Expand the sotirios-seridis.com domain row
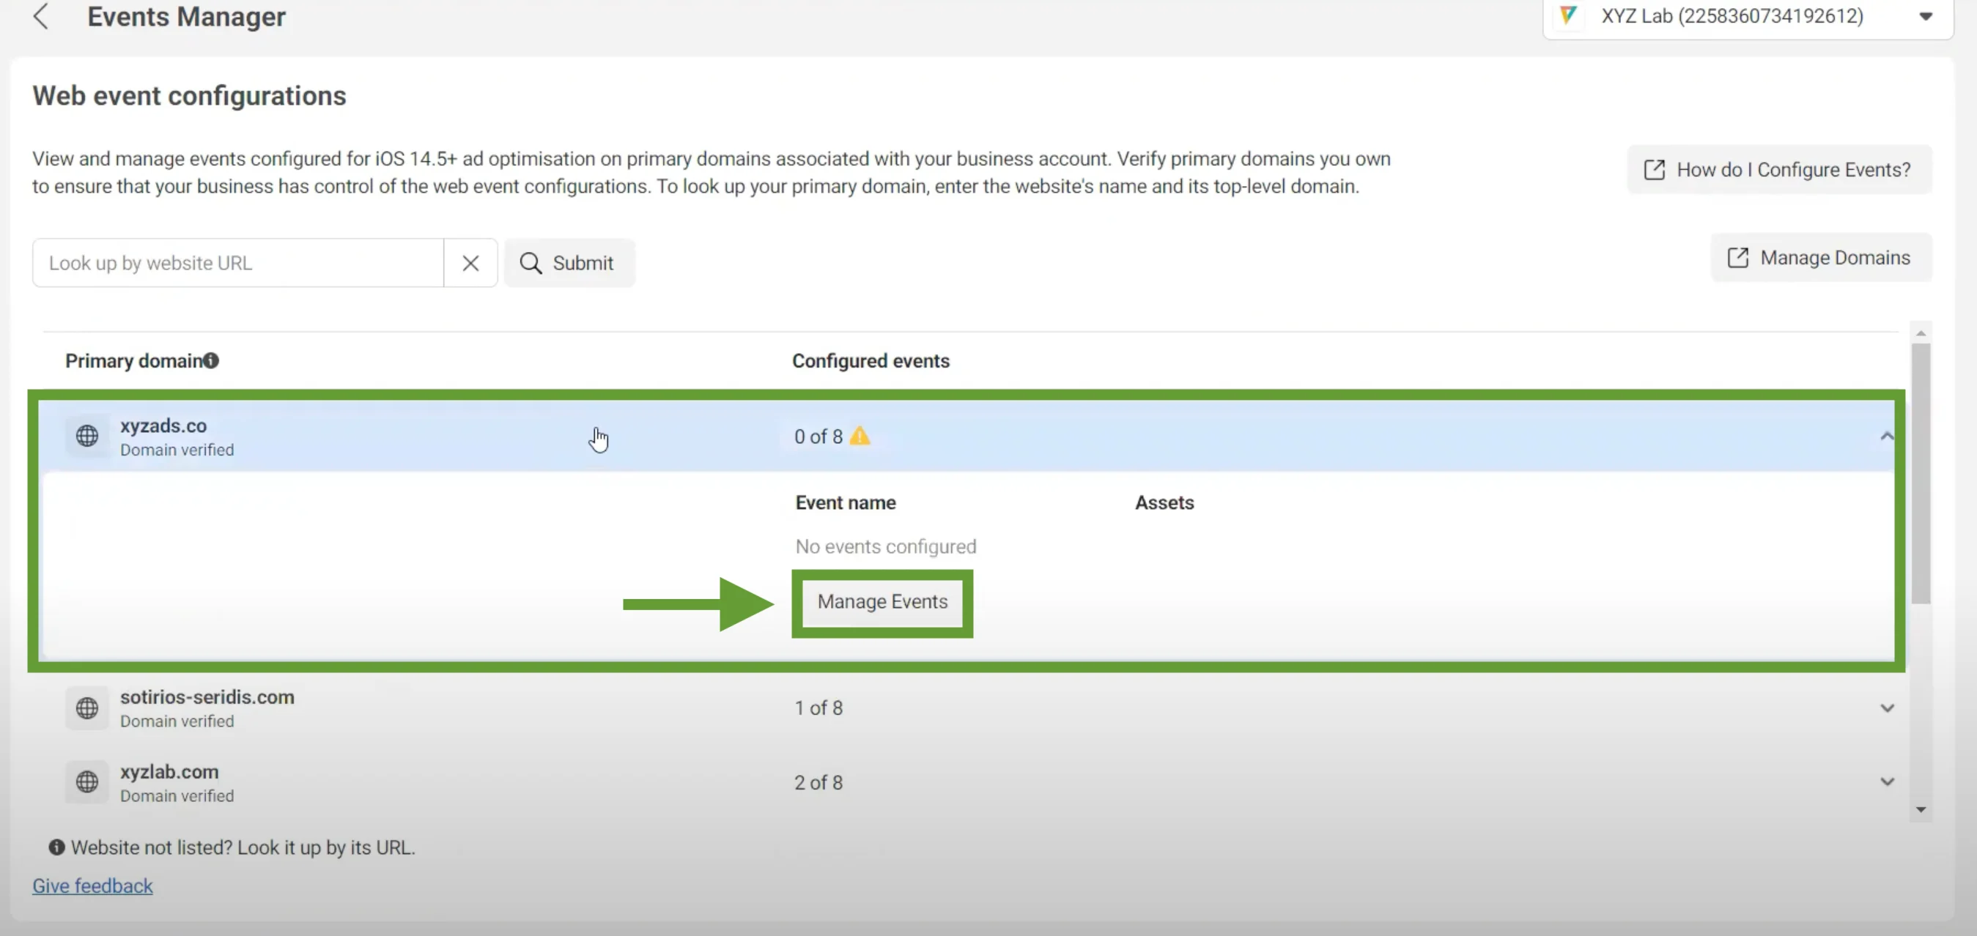This screenshot has width=1977, height=936. click(1886, 707)
